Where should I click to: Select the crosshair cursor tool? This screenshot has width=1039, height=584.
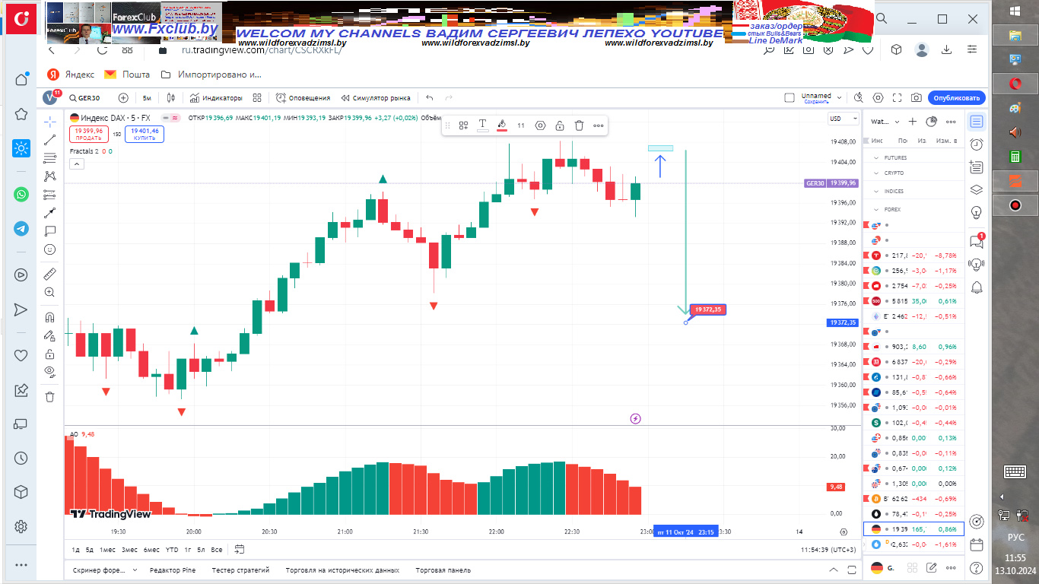pyautogui.click(x=50, y=122)
